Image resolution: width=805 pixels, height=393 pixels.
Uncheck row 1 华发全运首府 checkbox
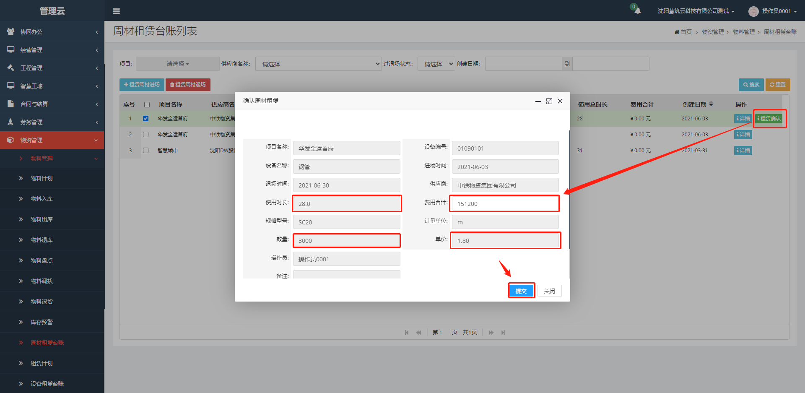coord(145,119)
